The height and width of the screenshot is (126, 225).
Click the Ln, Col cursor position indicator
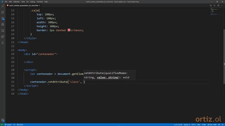(x=178, y=125)
